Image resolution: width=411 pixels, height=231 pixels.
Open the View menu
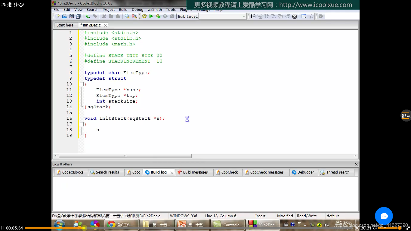(78, 10)
